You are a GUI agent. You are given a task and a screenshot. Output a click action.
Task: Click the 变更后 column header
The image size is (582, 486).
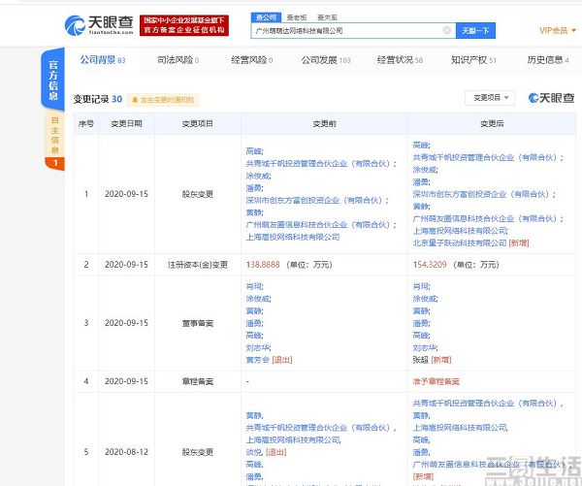pos(492,123)
